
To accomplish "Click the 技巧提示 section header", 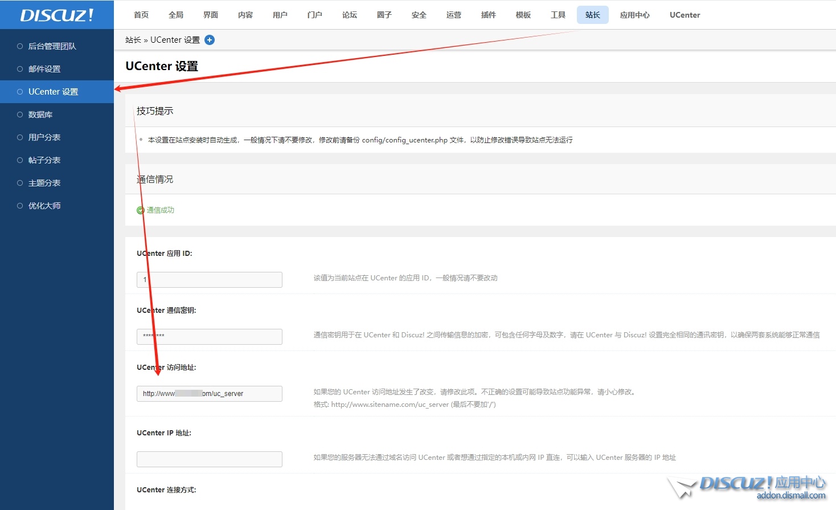I will [x=155, y=111].
